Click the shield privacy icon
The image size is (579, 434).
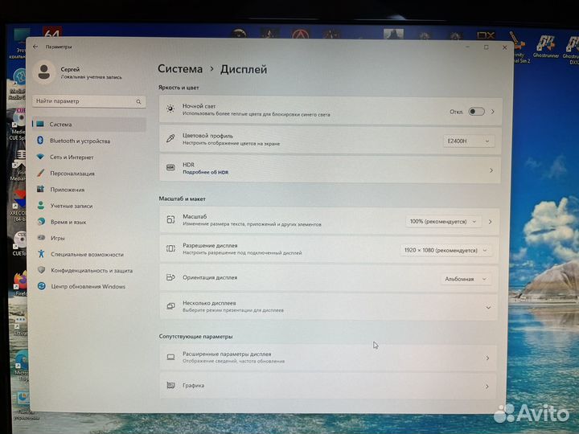[41, 270]
